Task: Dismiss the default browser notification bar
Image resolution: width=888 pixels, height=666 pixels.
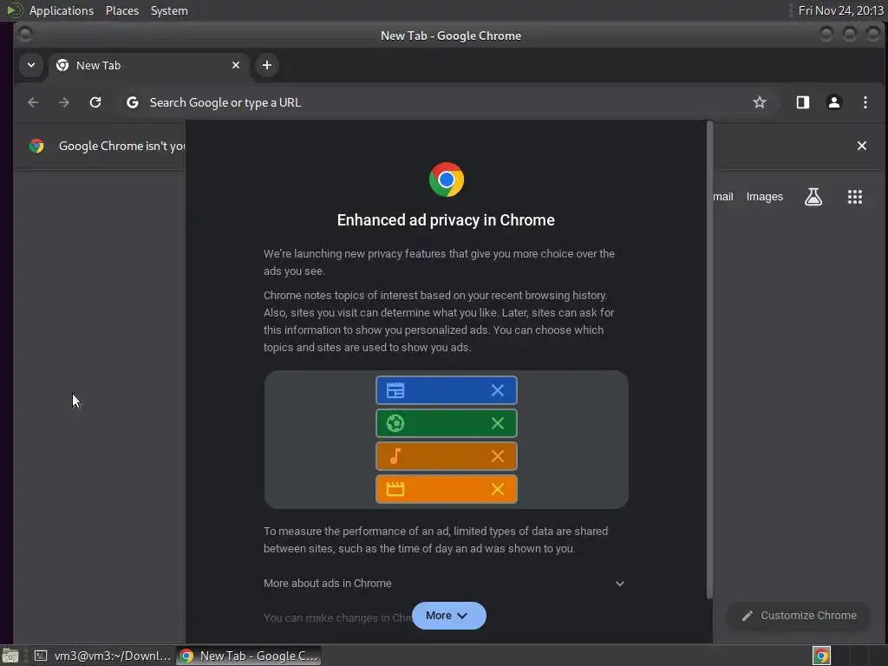Action: (861, 146)
